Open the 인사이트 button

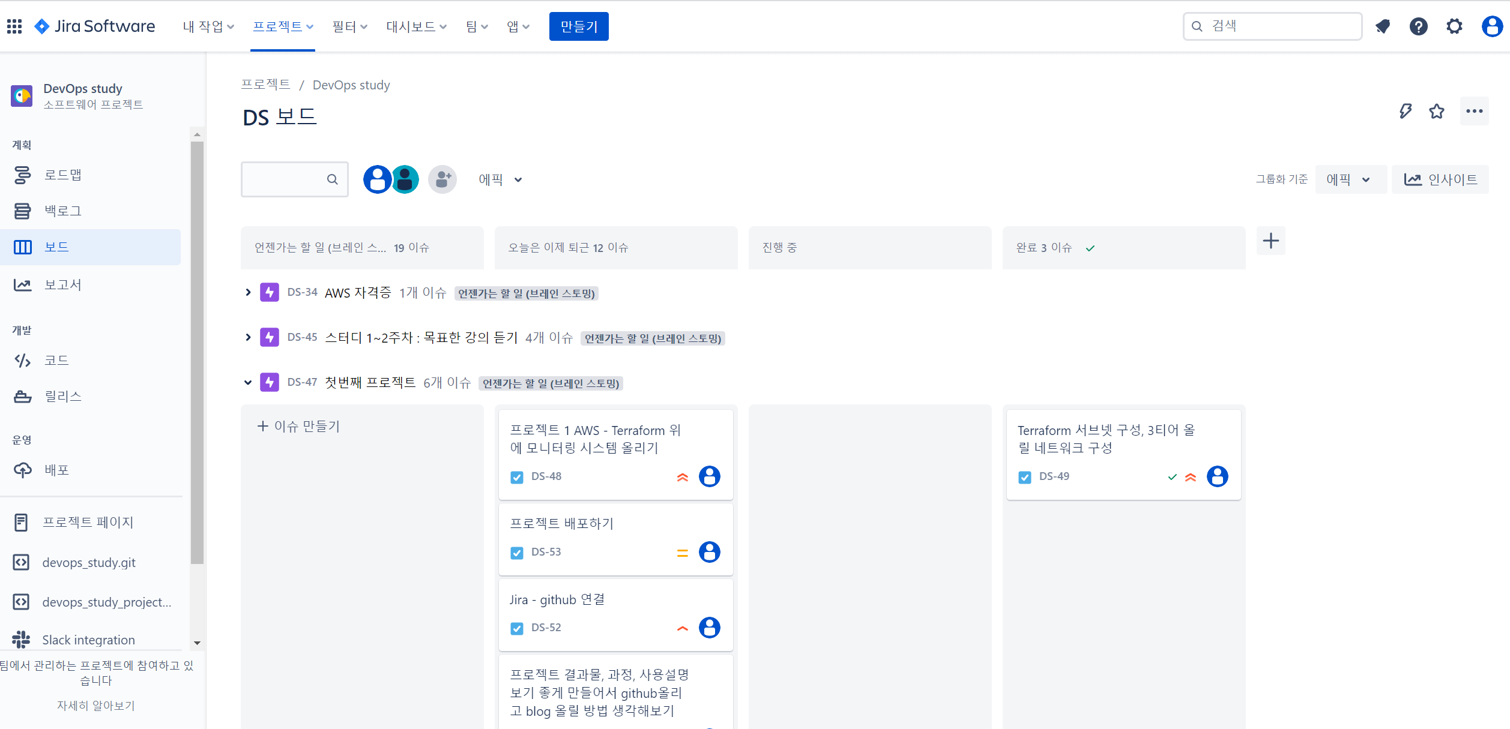[x=1440, y=179]
